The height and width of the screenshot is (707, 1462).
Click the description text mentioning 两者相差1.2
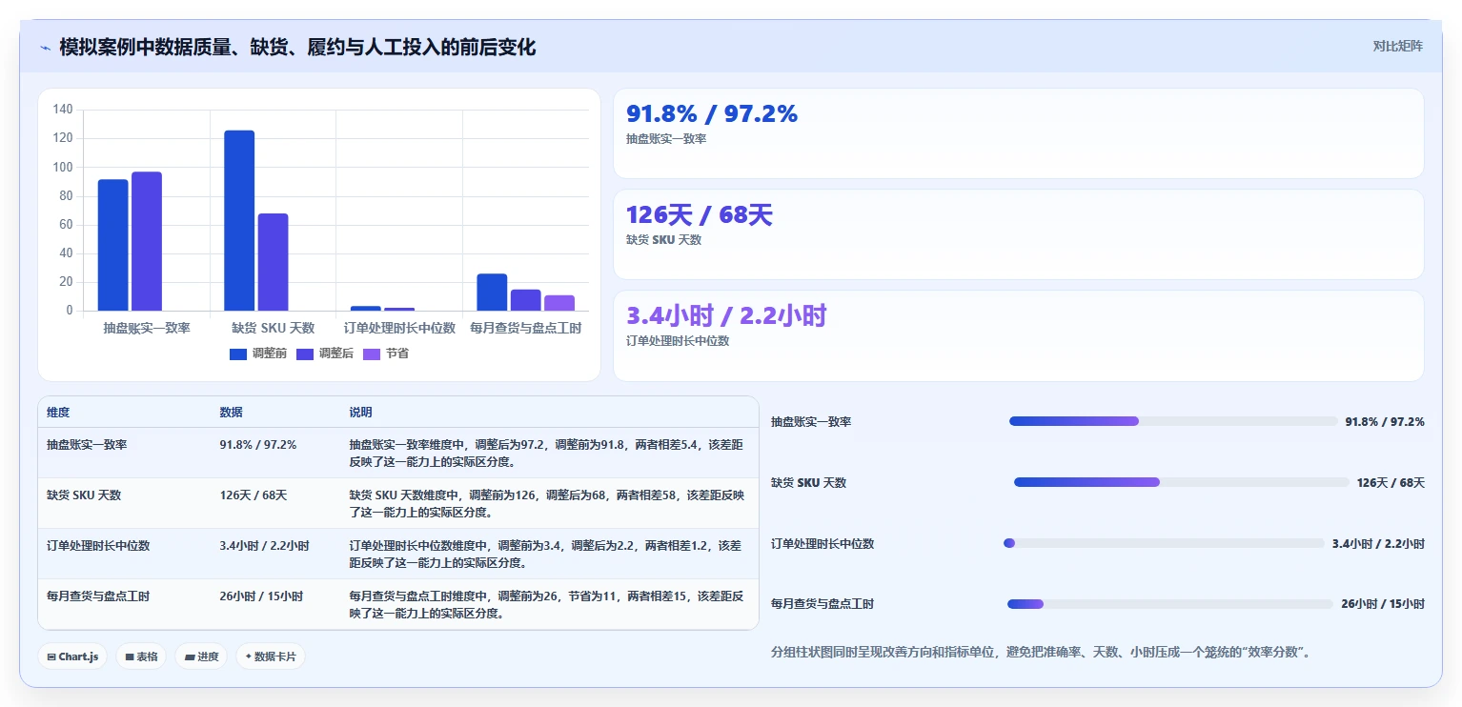[545, 555]
